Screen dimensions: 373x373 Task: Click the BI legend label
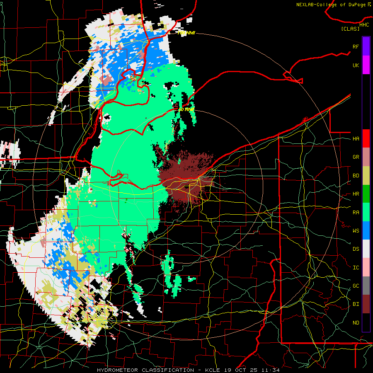click(356, 304)
